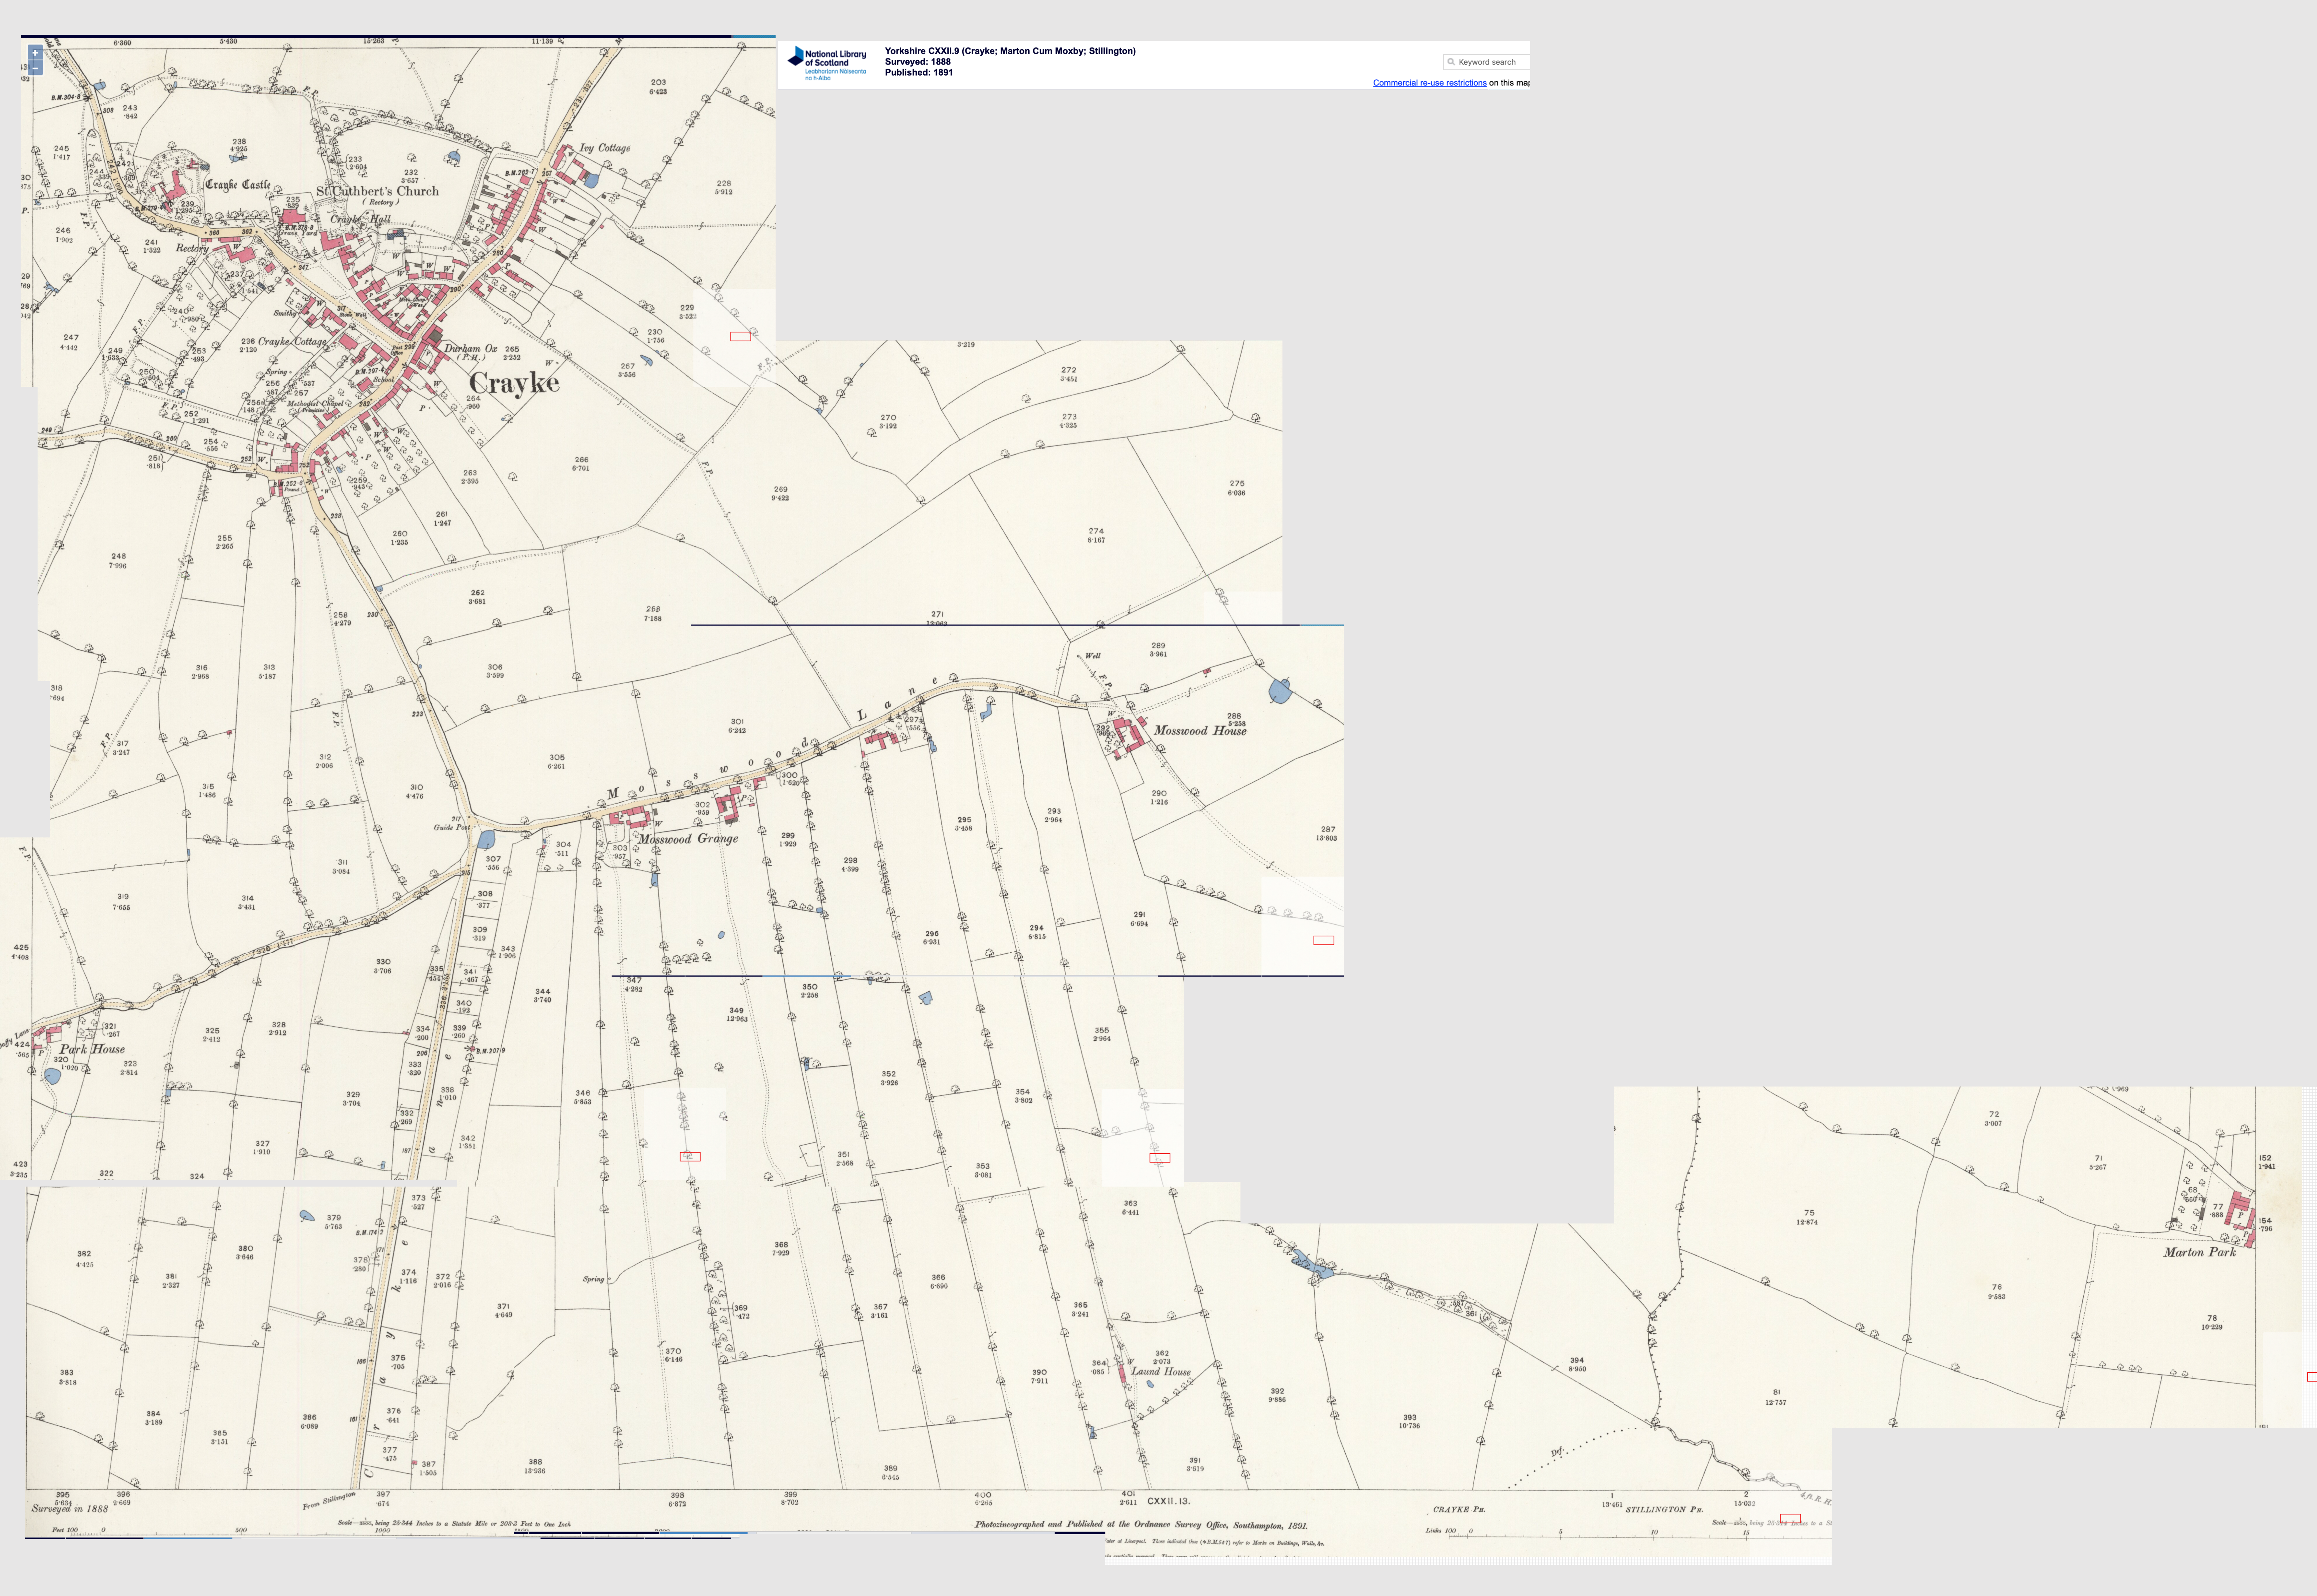The height and width of the screenshot is (1596, 2317).
Task: Zoom out of the map
Action: coord(35,68)
